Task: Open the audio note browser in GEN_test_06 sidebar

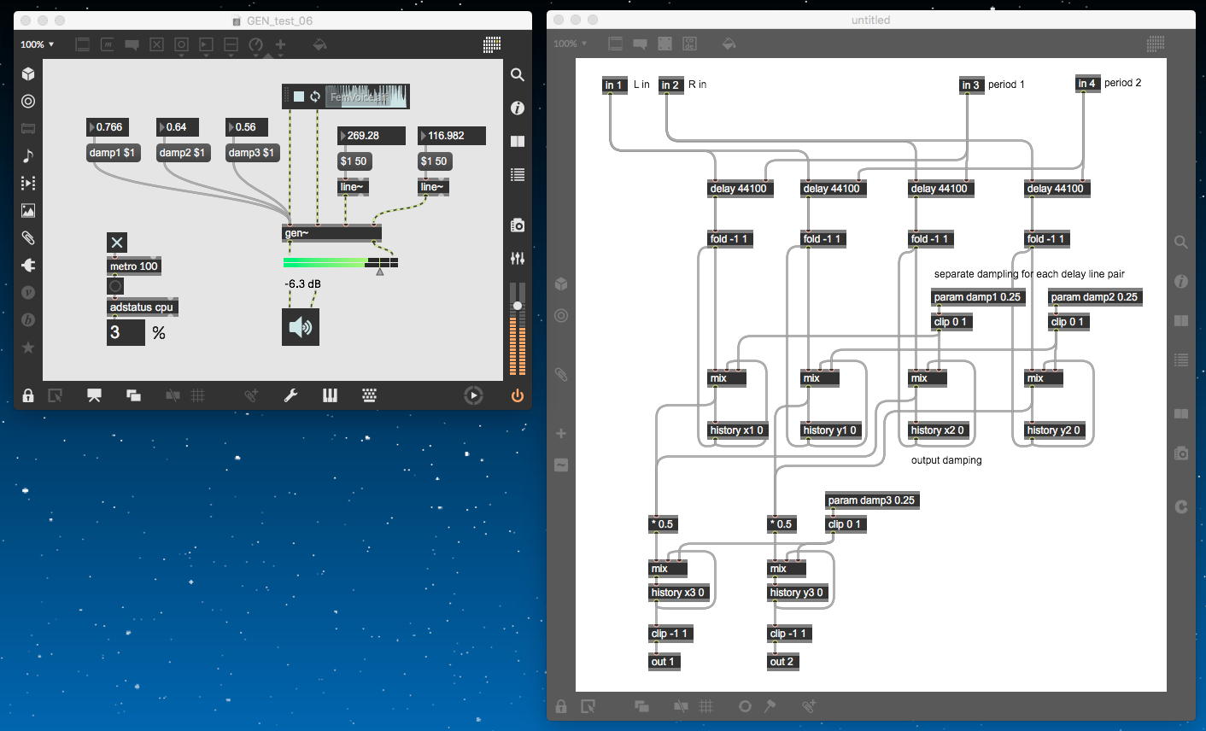Action: (28, 155)
